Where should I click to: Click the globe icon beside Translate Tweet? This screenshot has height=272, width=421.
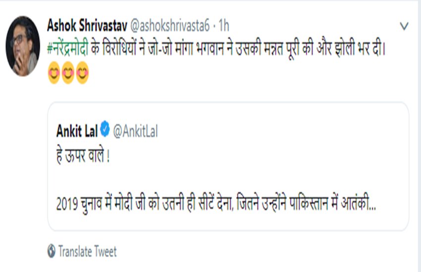[51, 252]
